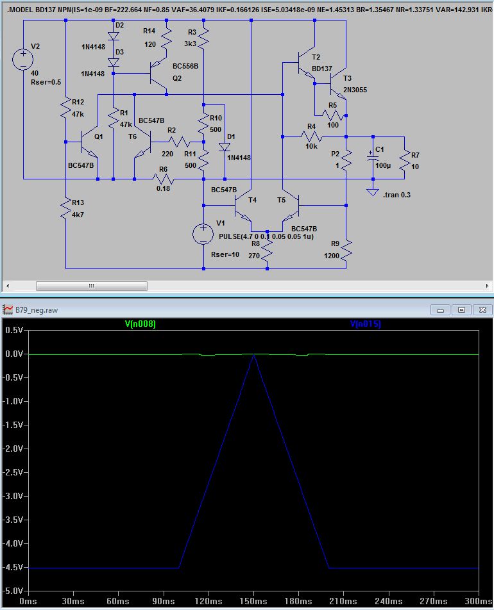Select resistor R4 symbol
The image size is (494, 610).
point(311,137)
